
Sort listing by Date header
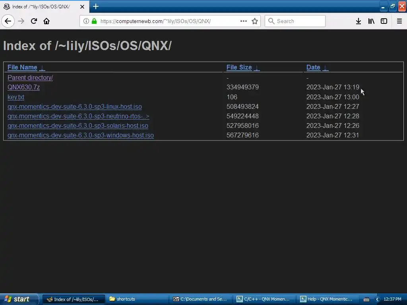(313, 67)
